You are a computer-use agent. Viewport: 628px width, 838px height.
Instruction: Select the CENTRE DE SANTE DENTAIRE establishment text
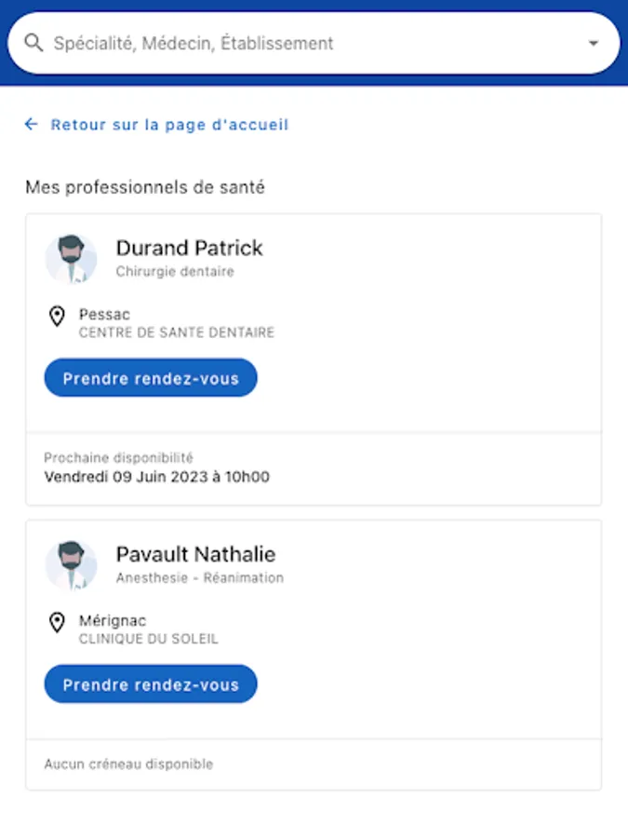coord(177,332)
